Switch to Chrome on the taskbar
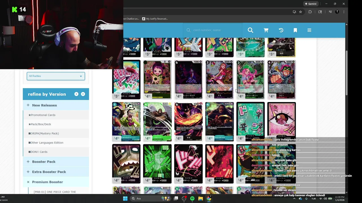362x203 pixels. coord(209,198)
